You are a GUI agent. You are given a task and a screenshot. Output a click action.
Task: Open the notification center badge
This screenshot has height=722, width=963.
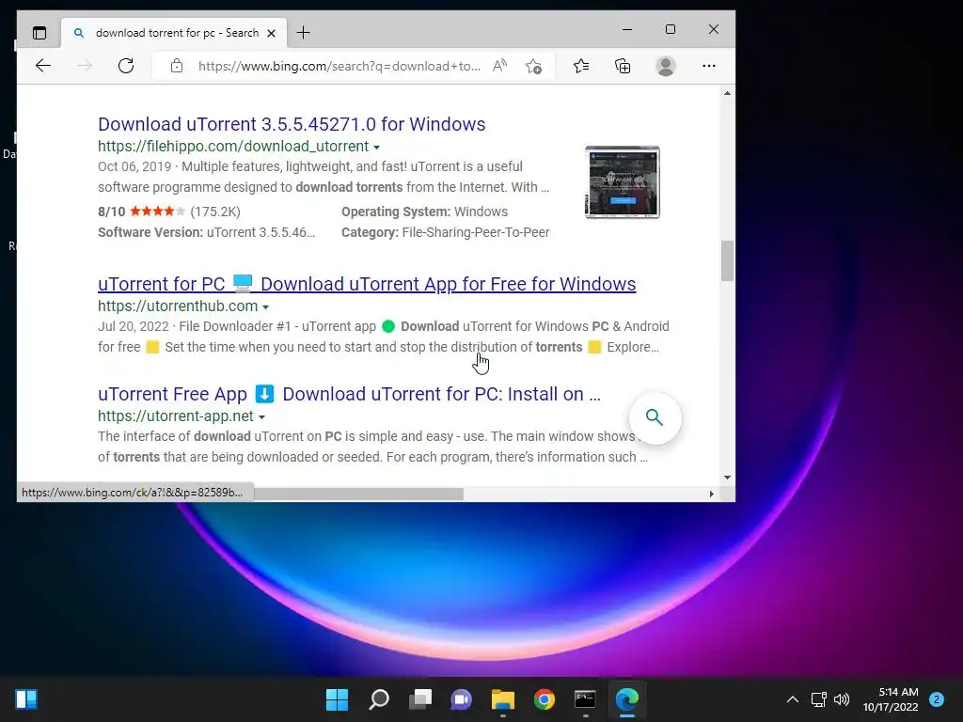(937, 699)
